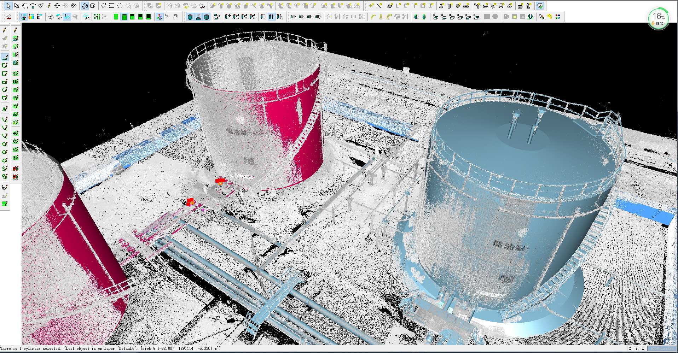Viewport: 678px width, 353px height.
Task: Click the 16% performance monitor widget
Action: pos(658,19)
